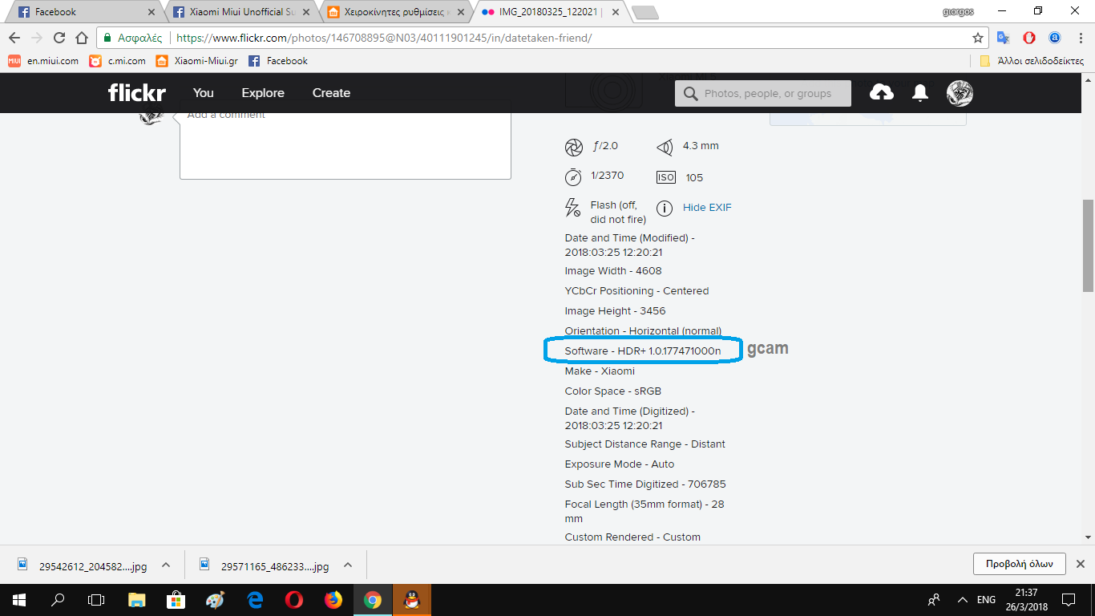Click the flash icon in EXIF details
This screenshot has width=1095, height=616.
tap(572, 208)
